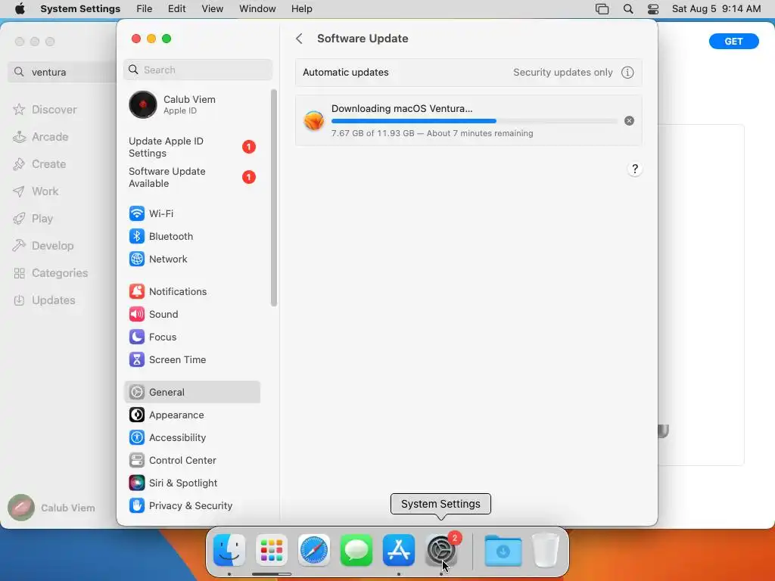The height and width of the screenshot is (581, 775).
Task: Click the Automatic updates info icon
Action: tap(627, 73)
